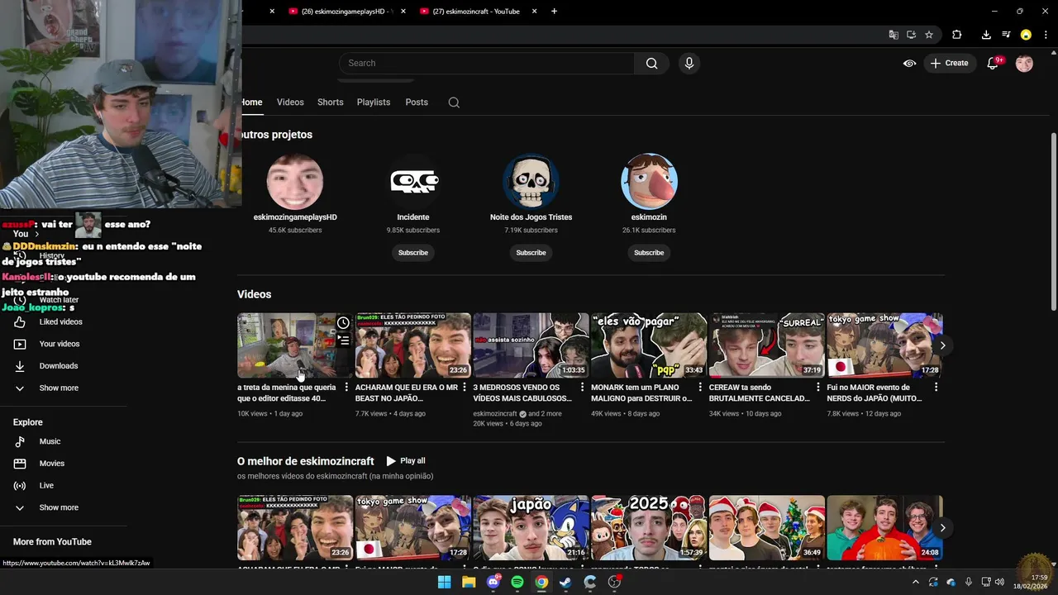Switch to the Posts tab
The width and height of the screenshot is (1058, 595).
tap(417, 102)
